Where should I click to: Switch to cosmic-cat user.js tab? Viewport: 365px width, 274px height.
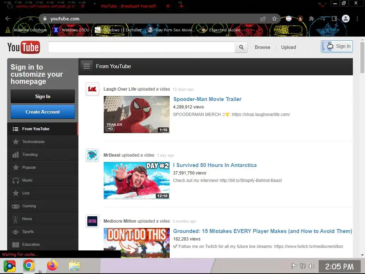[x=45, y=6]
